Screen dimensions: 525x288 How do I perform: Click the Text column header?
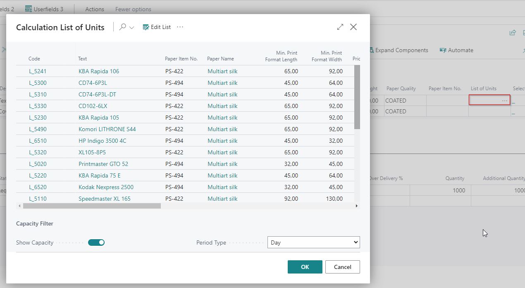click(x=82, y=59)
